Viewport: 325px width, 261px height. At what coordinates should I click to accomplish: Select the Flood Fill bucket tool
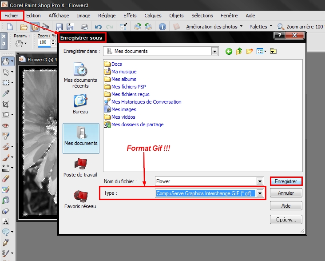pyautogui.click(x=6, y=200)
